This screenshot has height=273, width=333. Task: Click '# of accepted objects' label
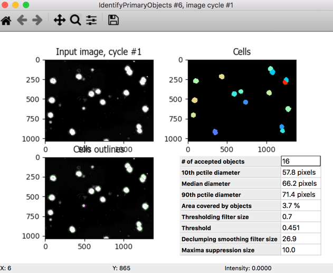coord(213,162)
